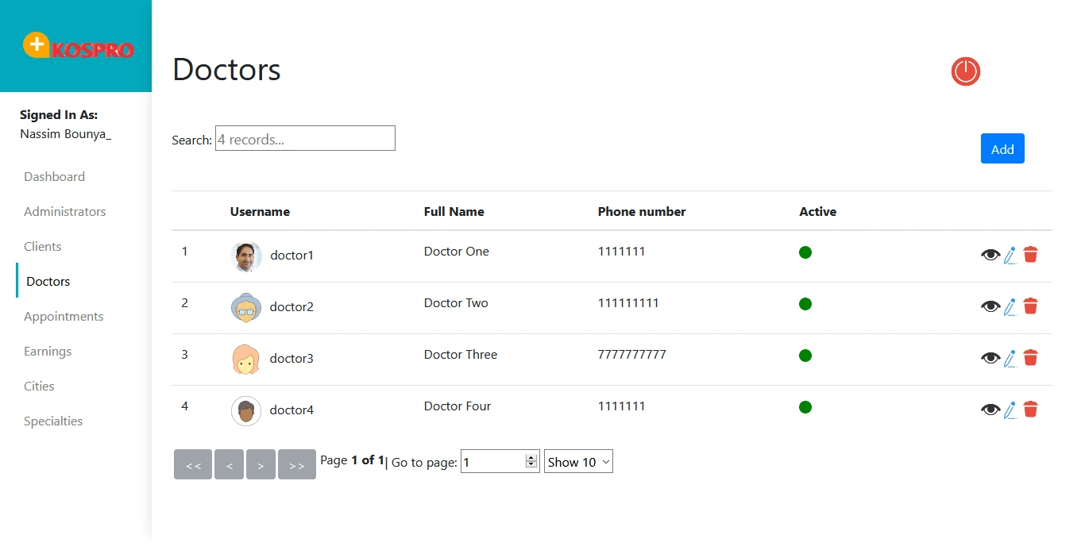Click the red power logout icon
Screen dimensions: 1085x550
tap(966, 71)
